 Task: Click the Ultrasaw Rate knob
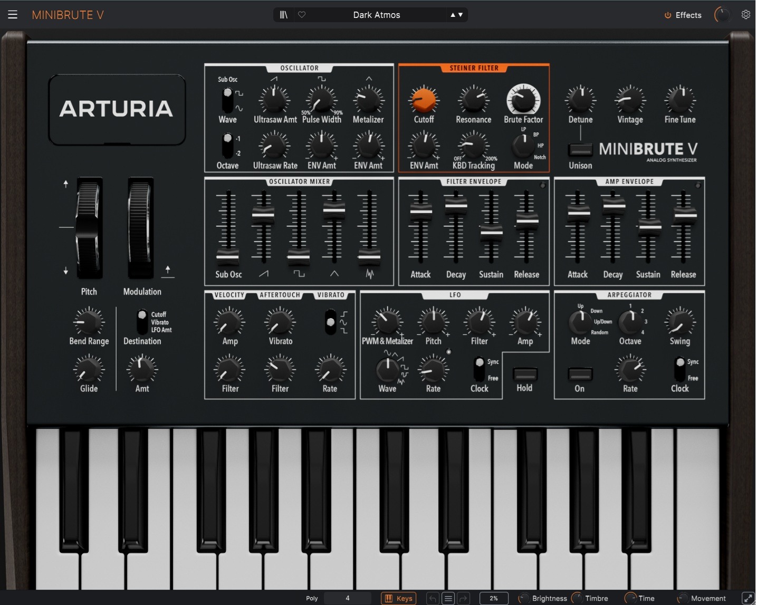click(x=275, y=146)
